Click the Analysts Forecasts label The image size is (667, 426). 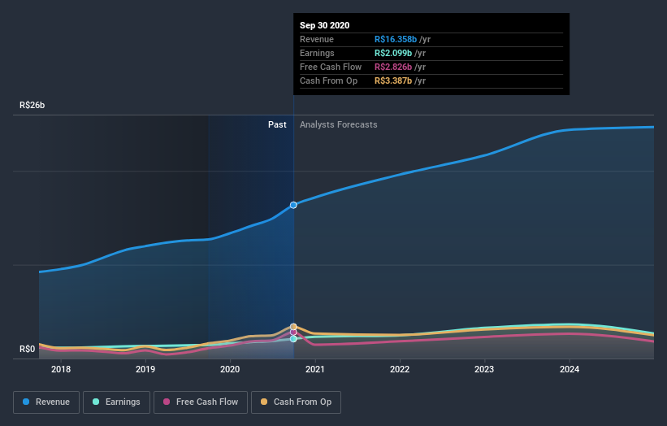coord(339,124)
